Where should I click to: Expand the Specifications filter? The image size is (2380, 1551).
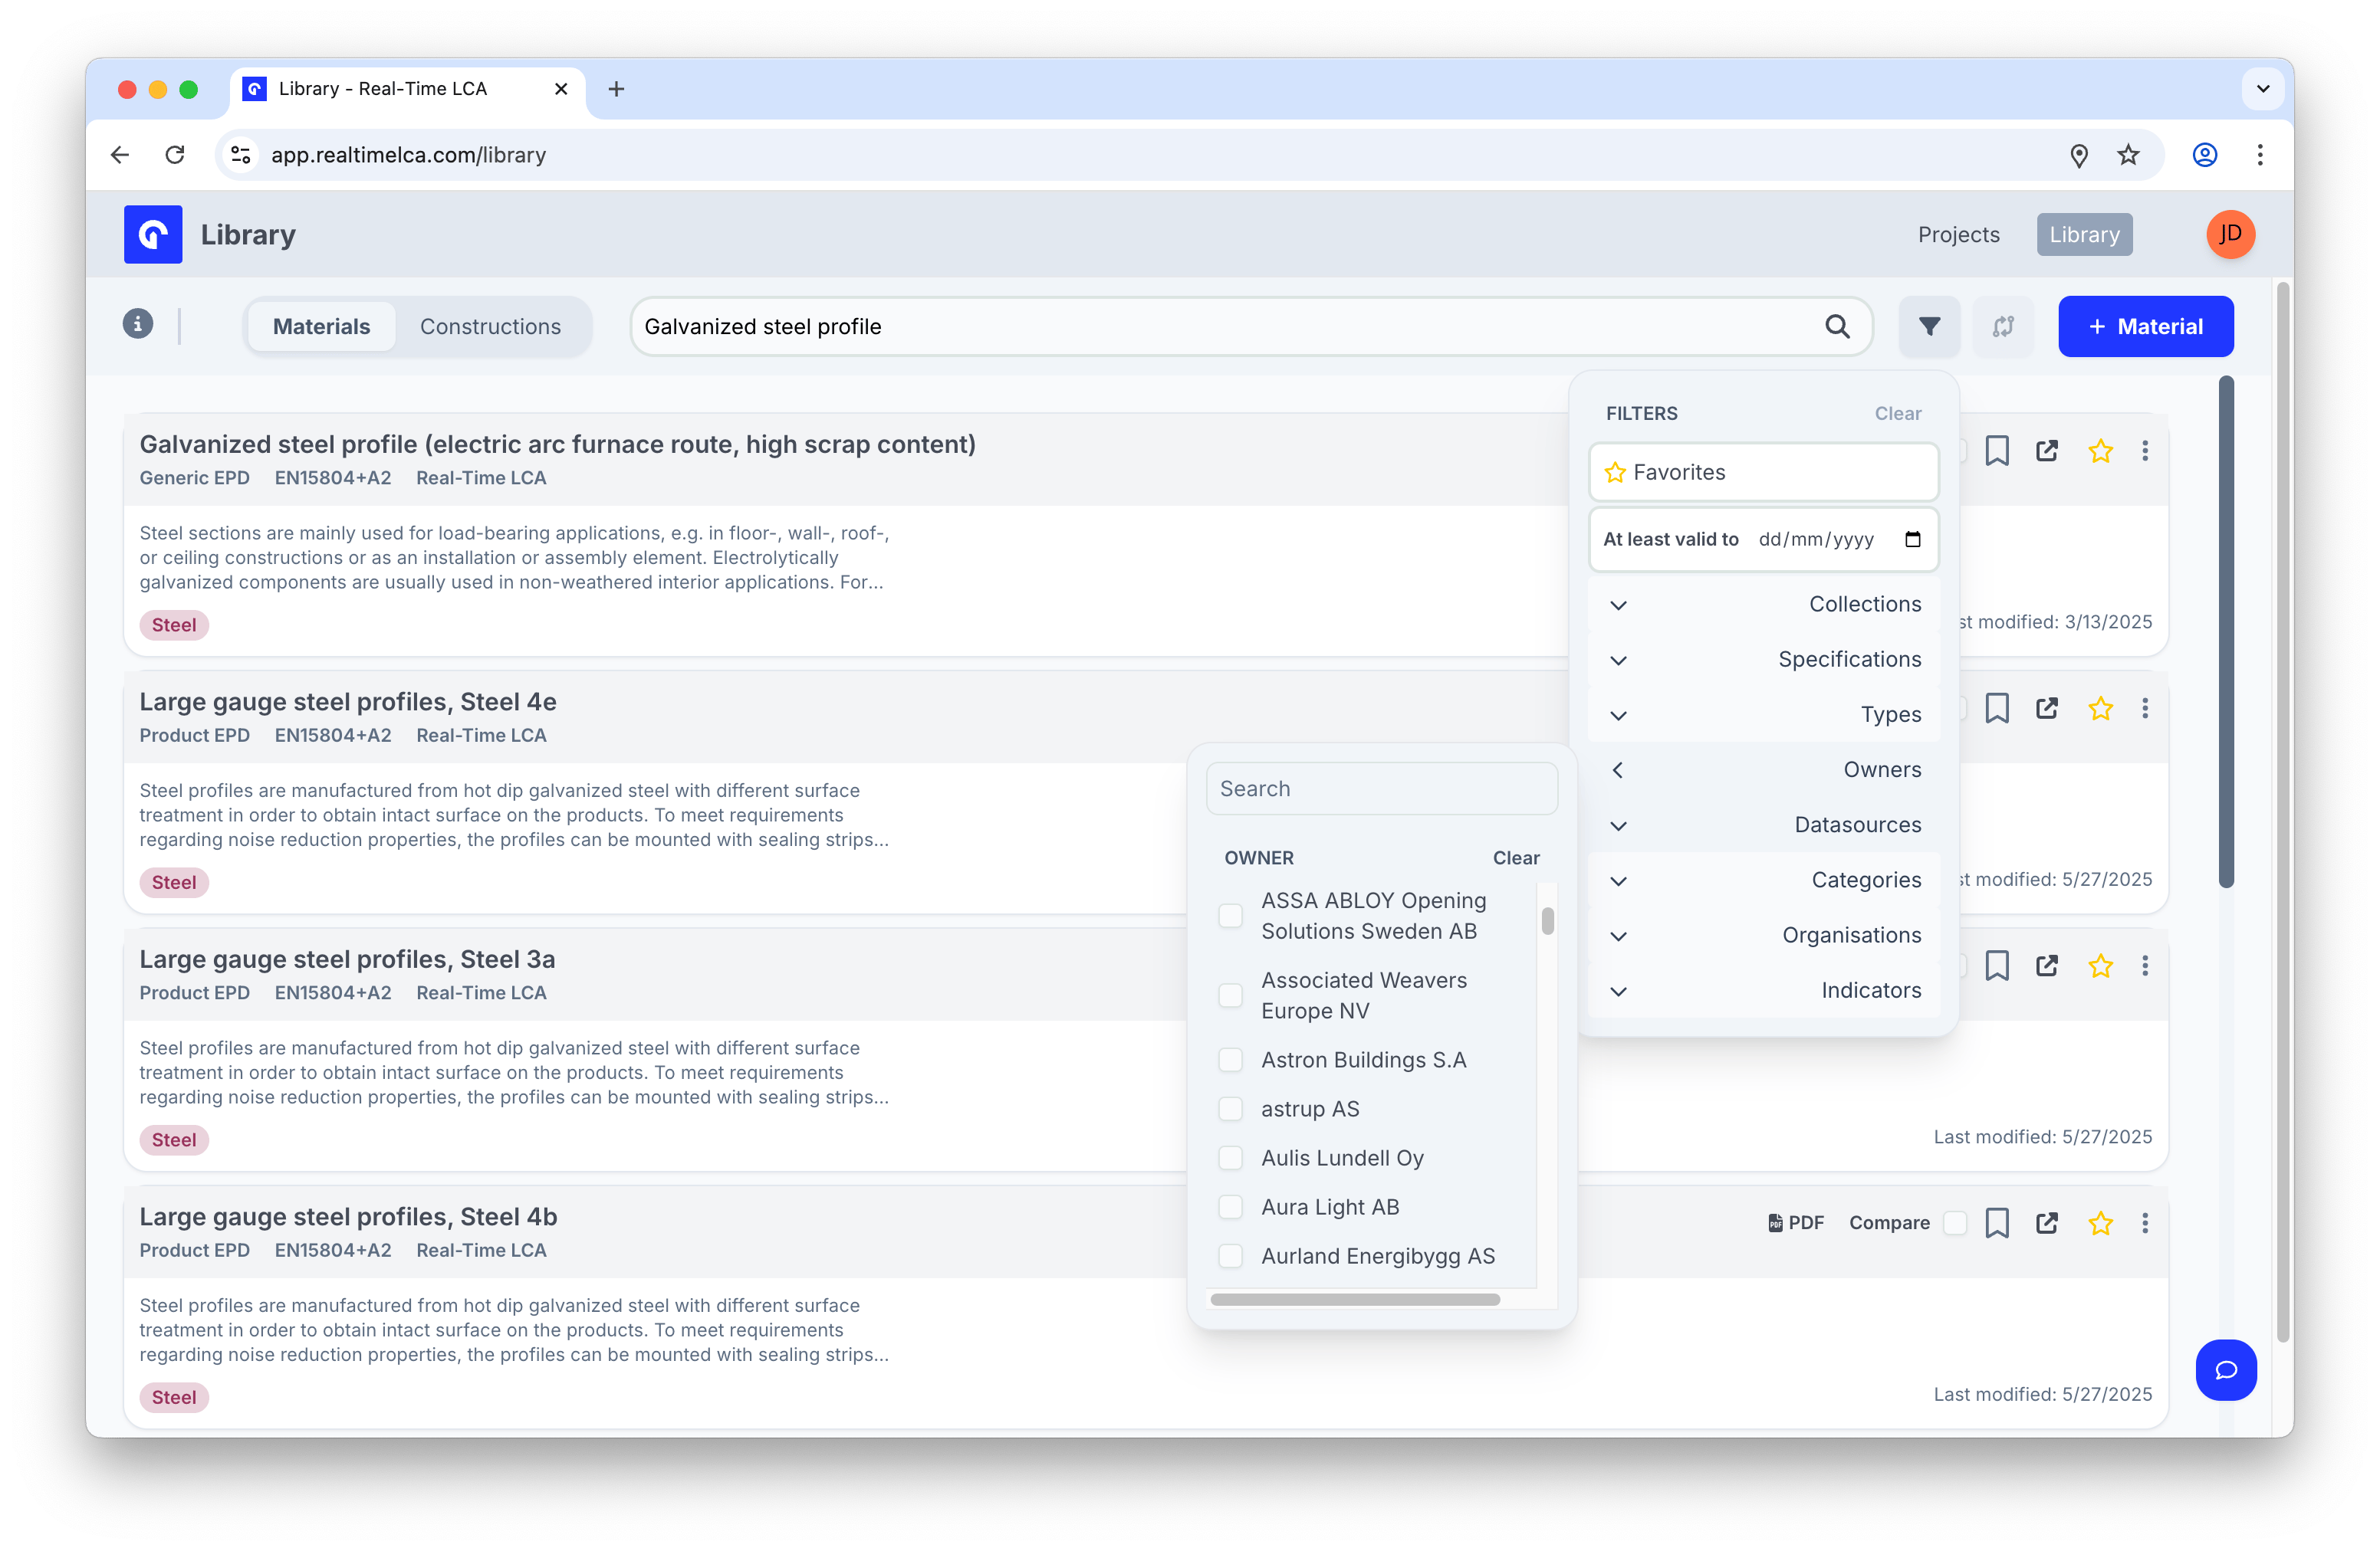click(1763, 660)
